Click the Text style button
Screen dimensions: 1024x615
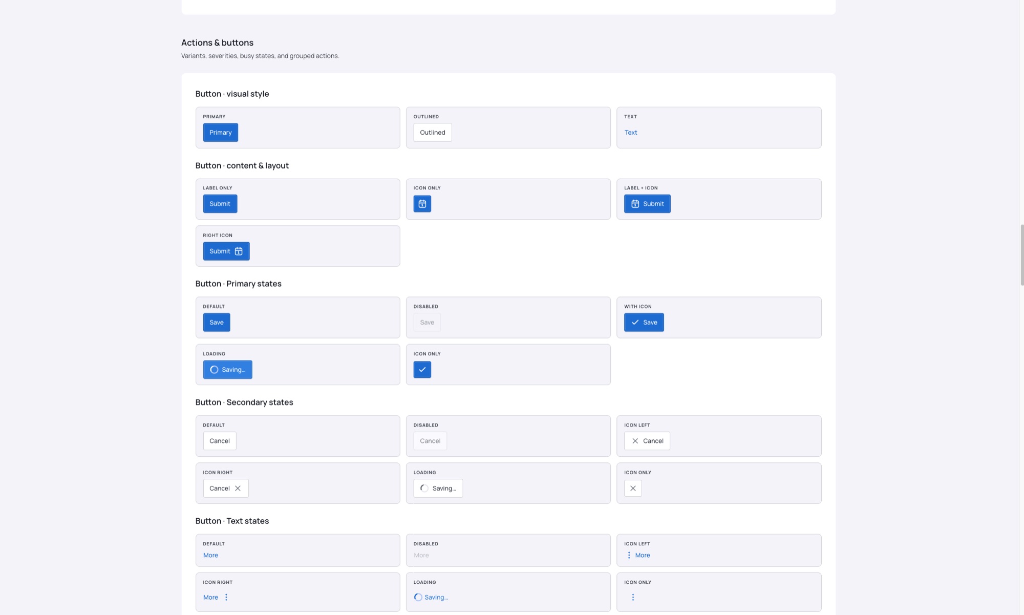pos(631,132)
